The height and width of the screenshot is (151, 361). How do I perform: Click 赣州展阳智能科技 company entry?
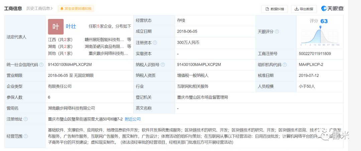(105, 39)
